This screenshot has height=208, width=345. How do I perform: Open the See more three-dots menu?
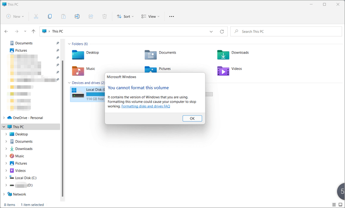coord(172,16)
